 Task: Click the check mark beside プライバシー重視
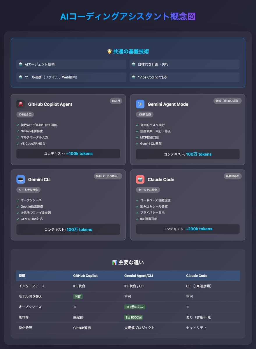click(x=137, y=213)
